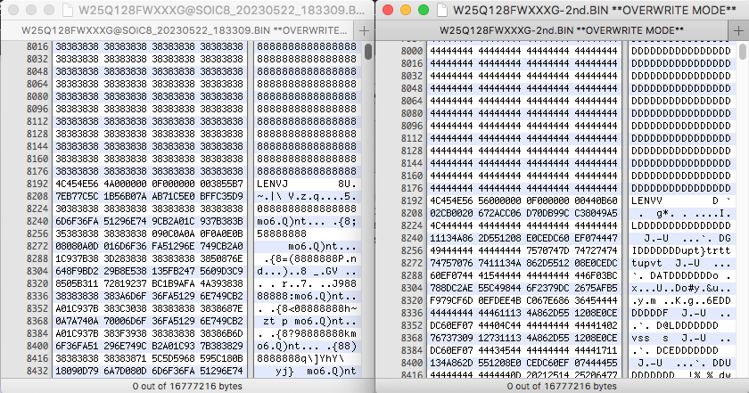This screenshot has height=393, width=749.
Task: Click hex 35383838 in left row 8256
Action: point(78,233)
